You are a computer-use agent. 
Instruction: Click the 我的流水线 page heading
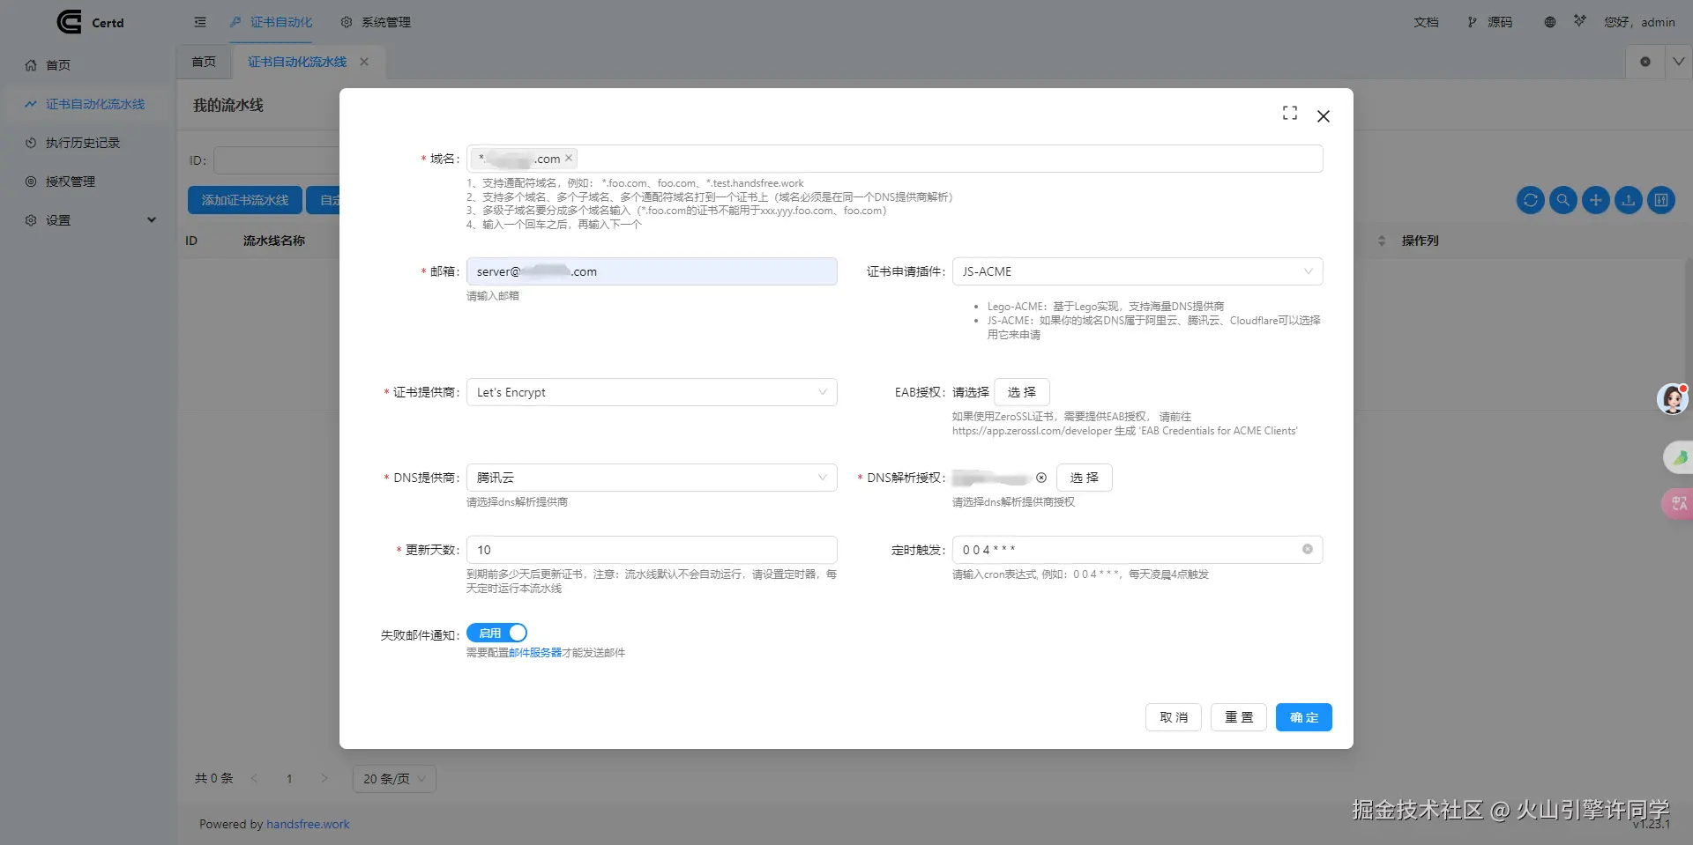(x=228, y=105)
